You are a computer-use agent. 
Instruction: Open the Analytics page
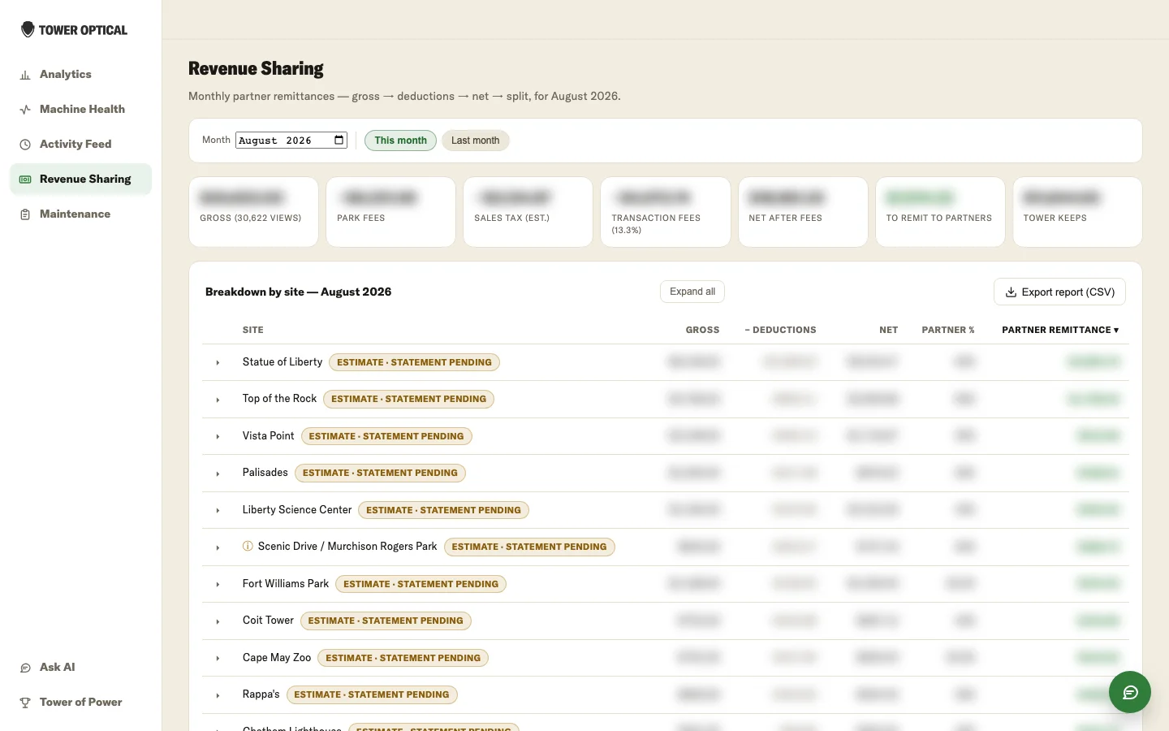[81, 75]
